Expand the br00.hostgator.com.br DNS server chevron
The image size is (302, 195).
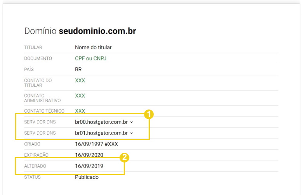[132, 122]
